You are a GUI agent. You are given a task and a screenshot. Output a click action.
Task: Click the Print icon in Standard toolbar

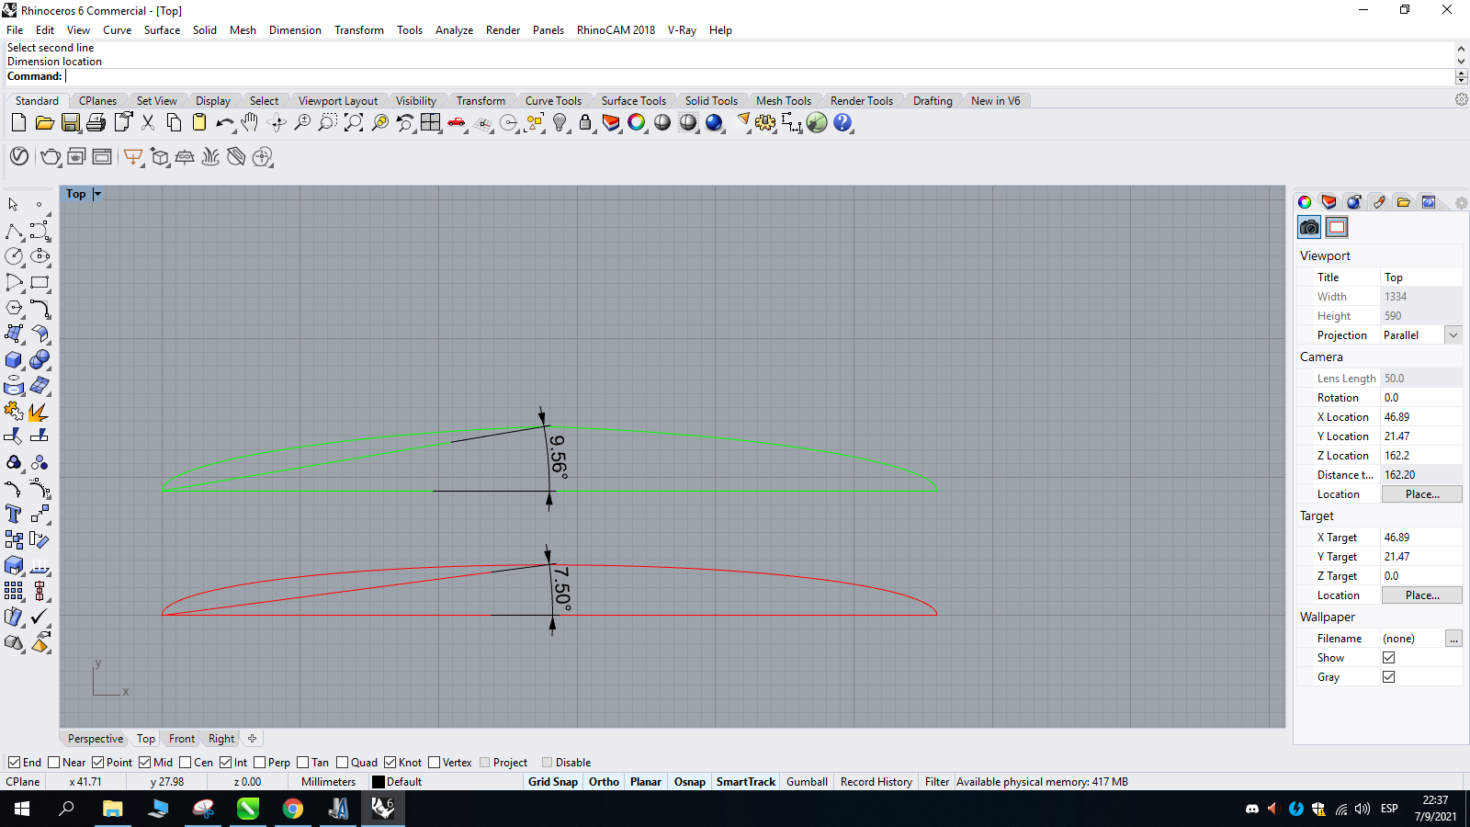click(96, 122)
